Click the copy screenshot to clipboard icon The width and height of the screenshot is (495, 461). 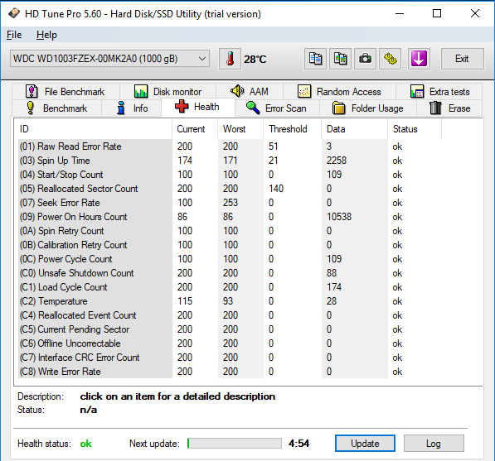coord(340,59)
